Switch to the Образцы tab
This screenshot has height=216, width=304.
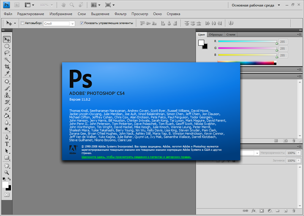tap(216, 34)
